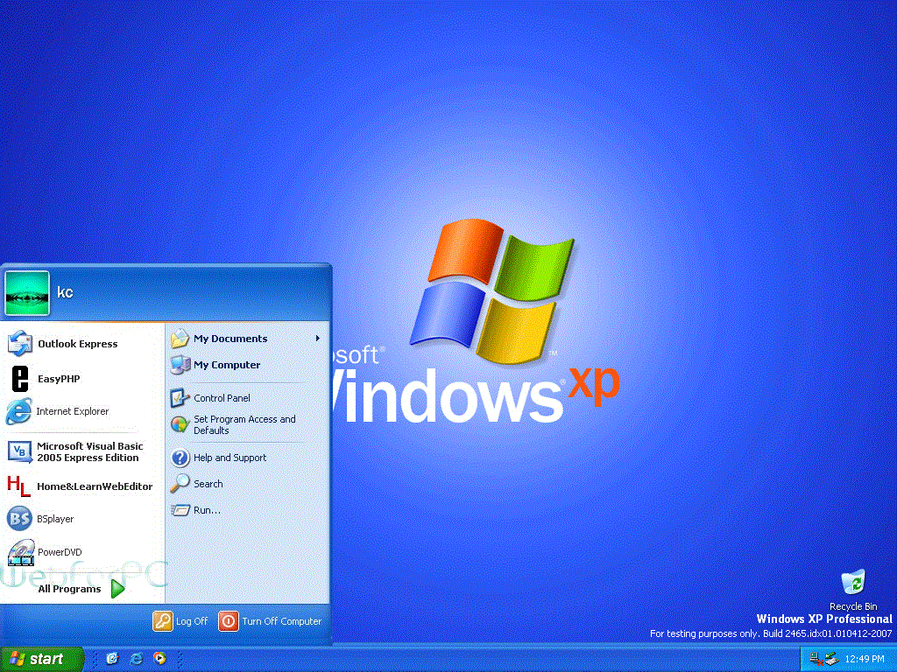Viewport: 897px width, 672px height.
Task: Click the Set Program Access and Defaults icon
Action: tap(180, 424)
